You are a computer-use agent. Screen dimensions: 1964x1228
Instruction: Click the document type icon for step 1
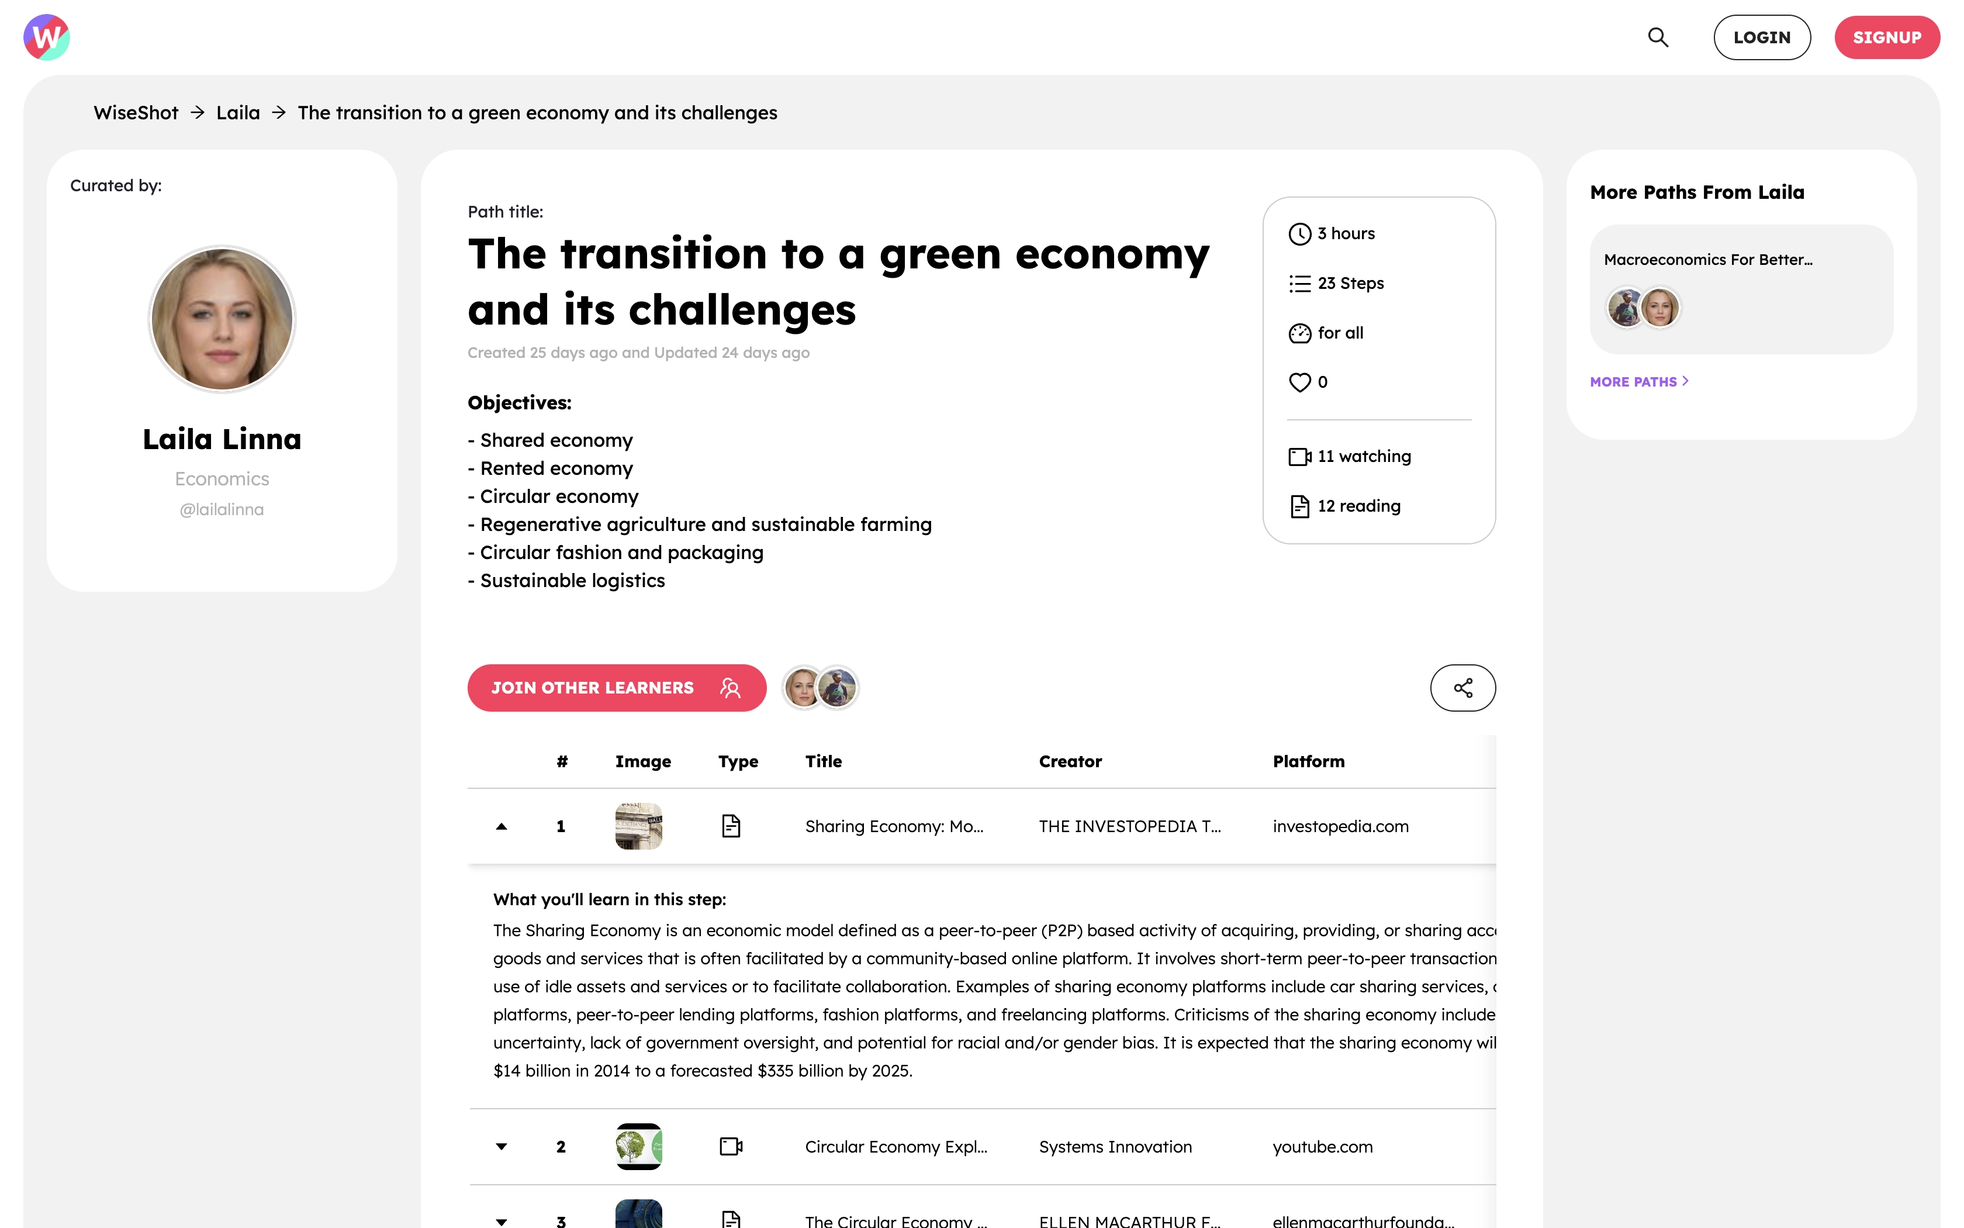[731, 826]
